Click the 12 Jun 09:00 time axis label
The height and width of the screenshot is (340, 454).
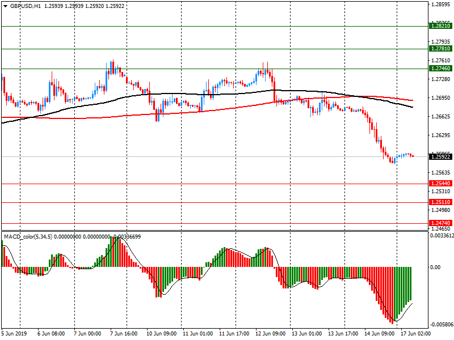point(271,334)
